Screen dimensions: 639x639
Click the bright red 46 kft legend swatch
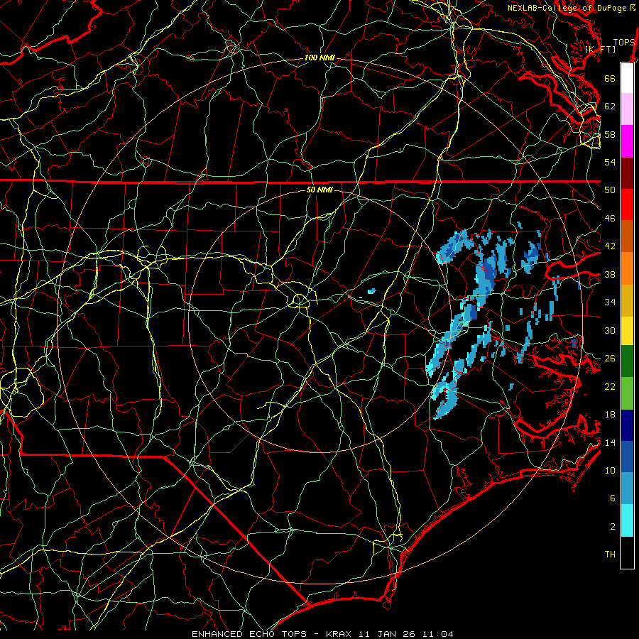tap(627, 204)
